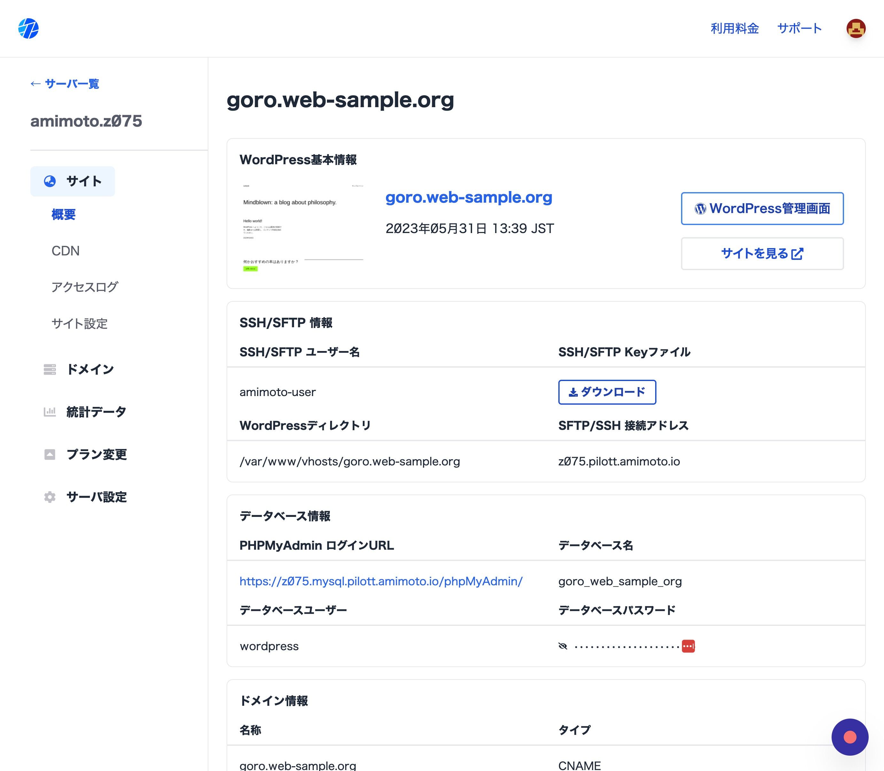Open 利用料金 page

pyautogui.click(x=735, y=28)
